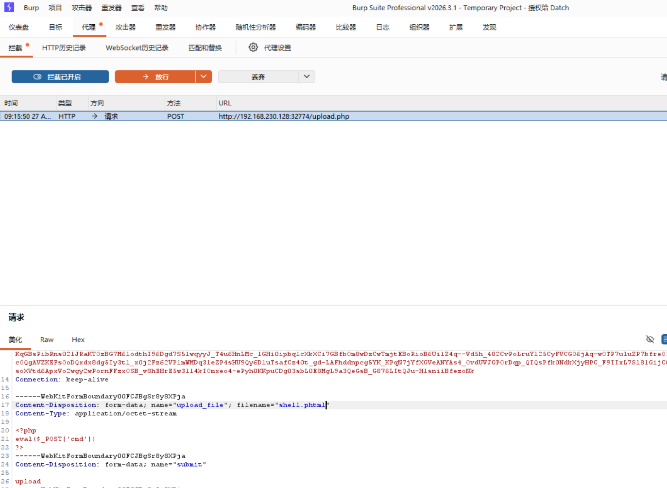Click the WebKitFormBoundary text on line 23
The image size is (667, 488).
[x=101, y=456]
